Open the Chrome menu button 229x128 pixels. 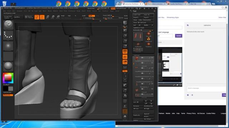click(x=226, y=7)
